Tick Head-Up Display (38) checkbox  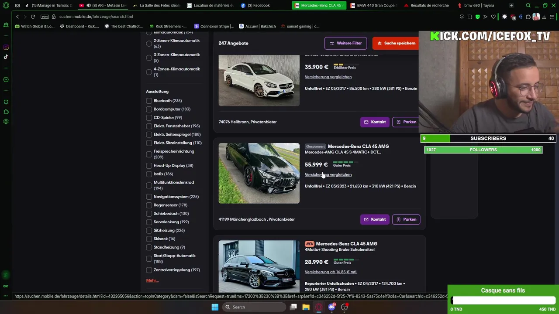coord(149,166)
